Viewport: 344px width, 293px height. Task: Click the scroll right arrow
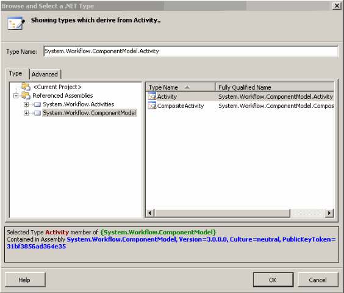[x=329, y=213]
